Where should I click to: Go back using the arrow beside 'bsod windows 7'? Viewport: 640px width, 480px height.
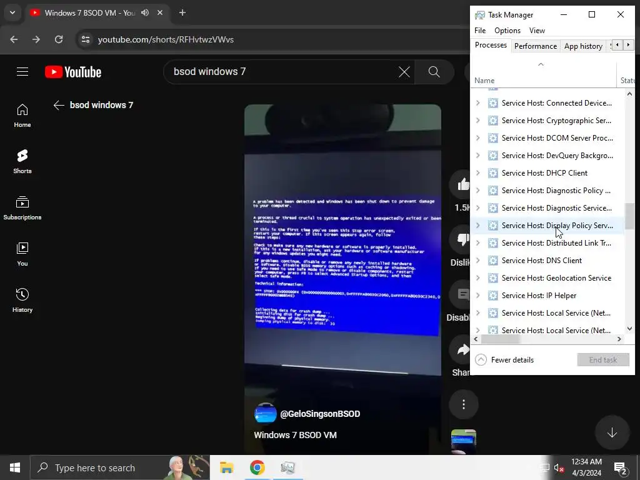pos(59,105)
